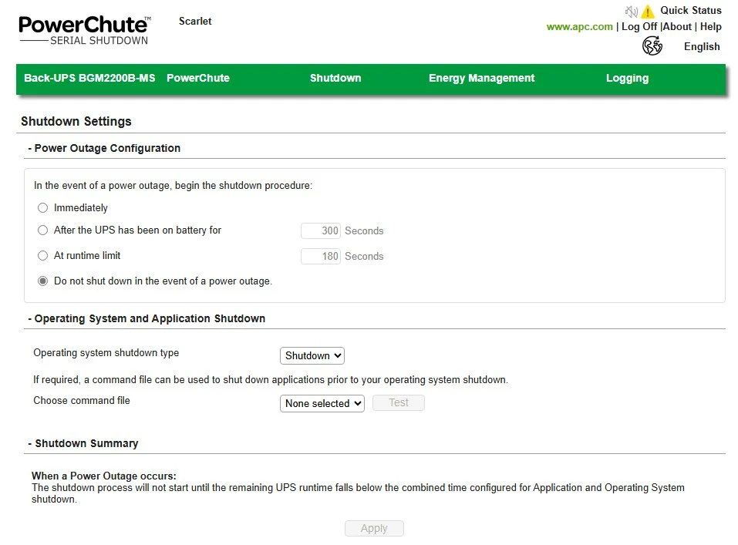
Task: Click the yellow warning triangle icon
Action: pyautogui.click(x=648, y=12)
